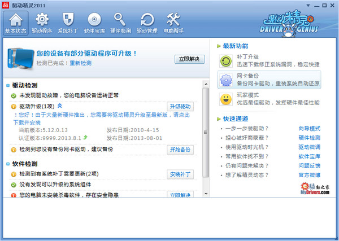Open the 软件宝库 disc icon
This screenshot has width=339, height=241.
(x=94, y=20)
